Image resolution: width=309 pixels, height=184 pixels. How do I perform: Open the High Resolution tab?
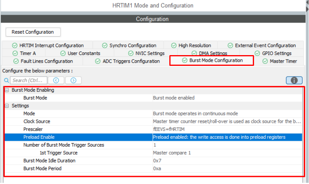point(191,46)
